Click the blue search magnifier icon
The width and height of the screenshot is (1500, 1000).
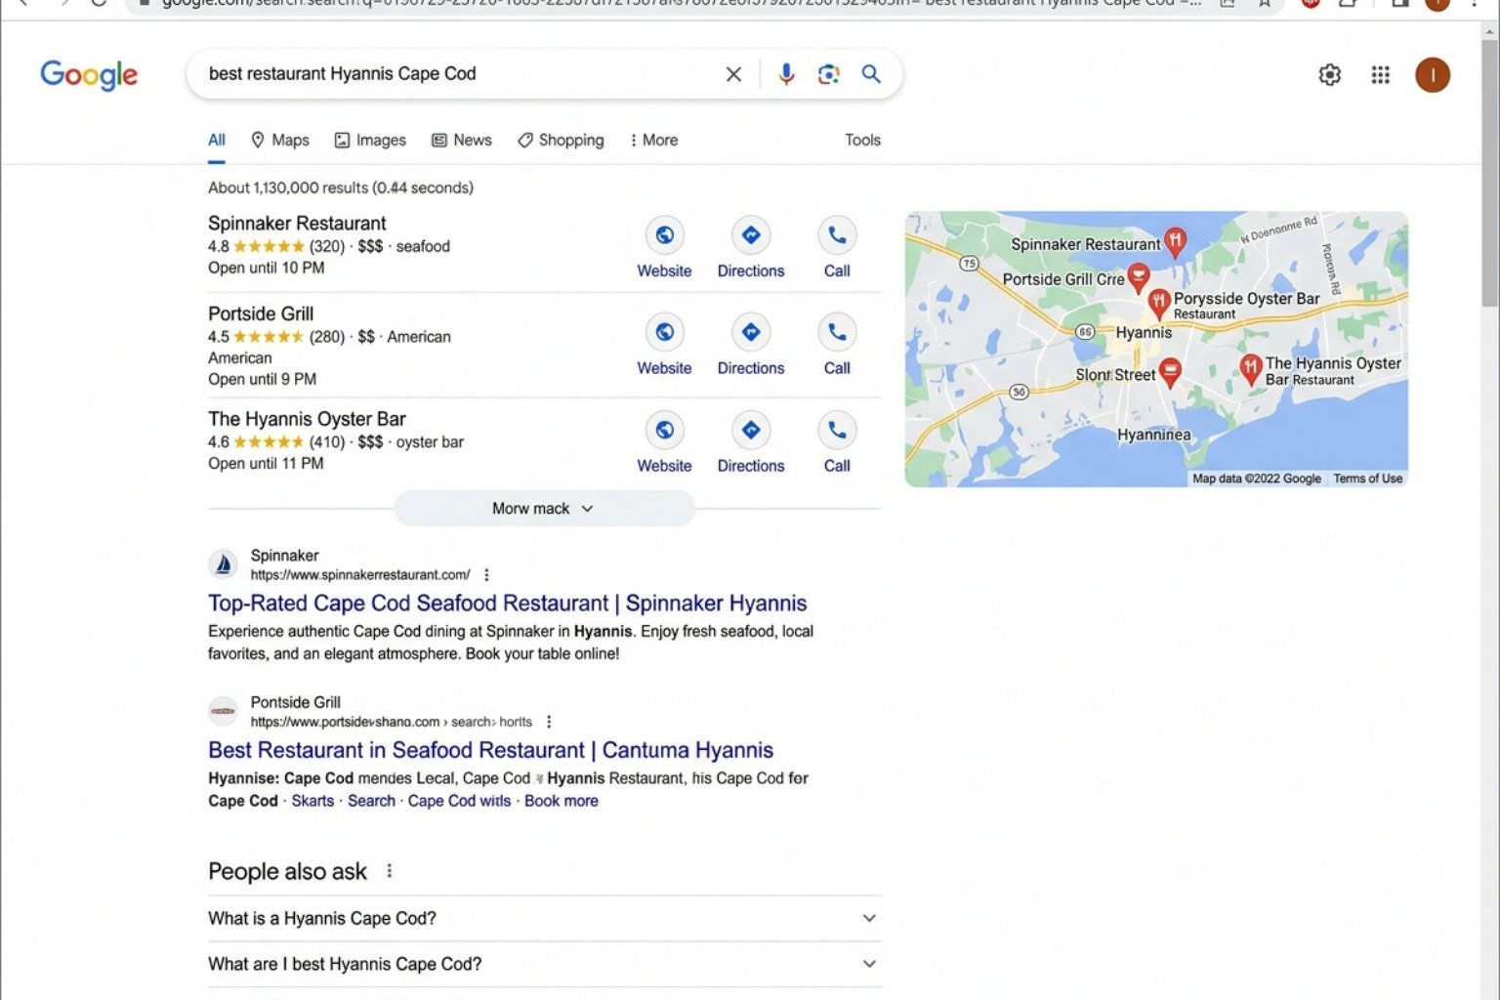coord(871,74)
